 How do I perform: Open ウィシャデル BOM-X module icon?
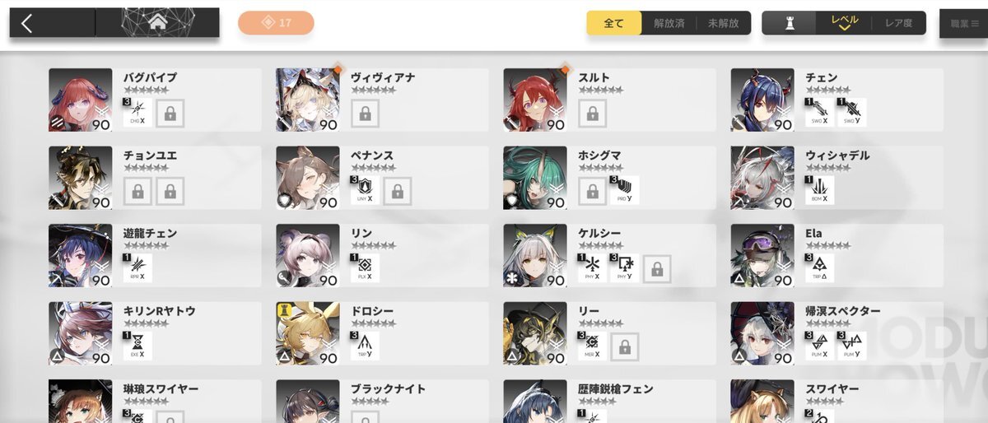coord(819,190)
